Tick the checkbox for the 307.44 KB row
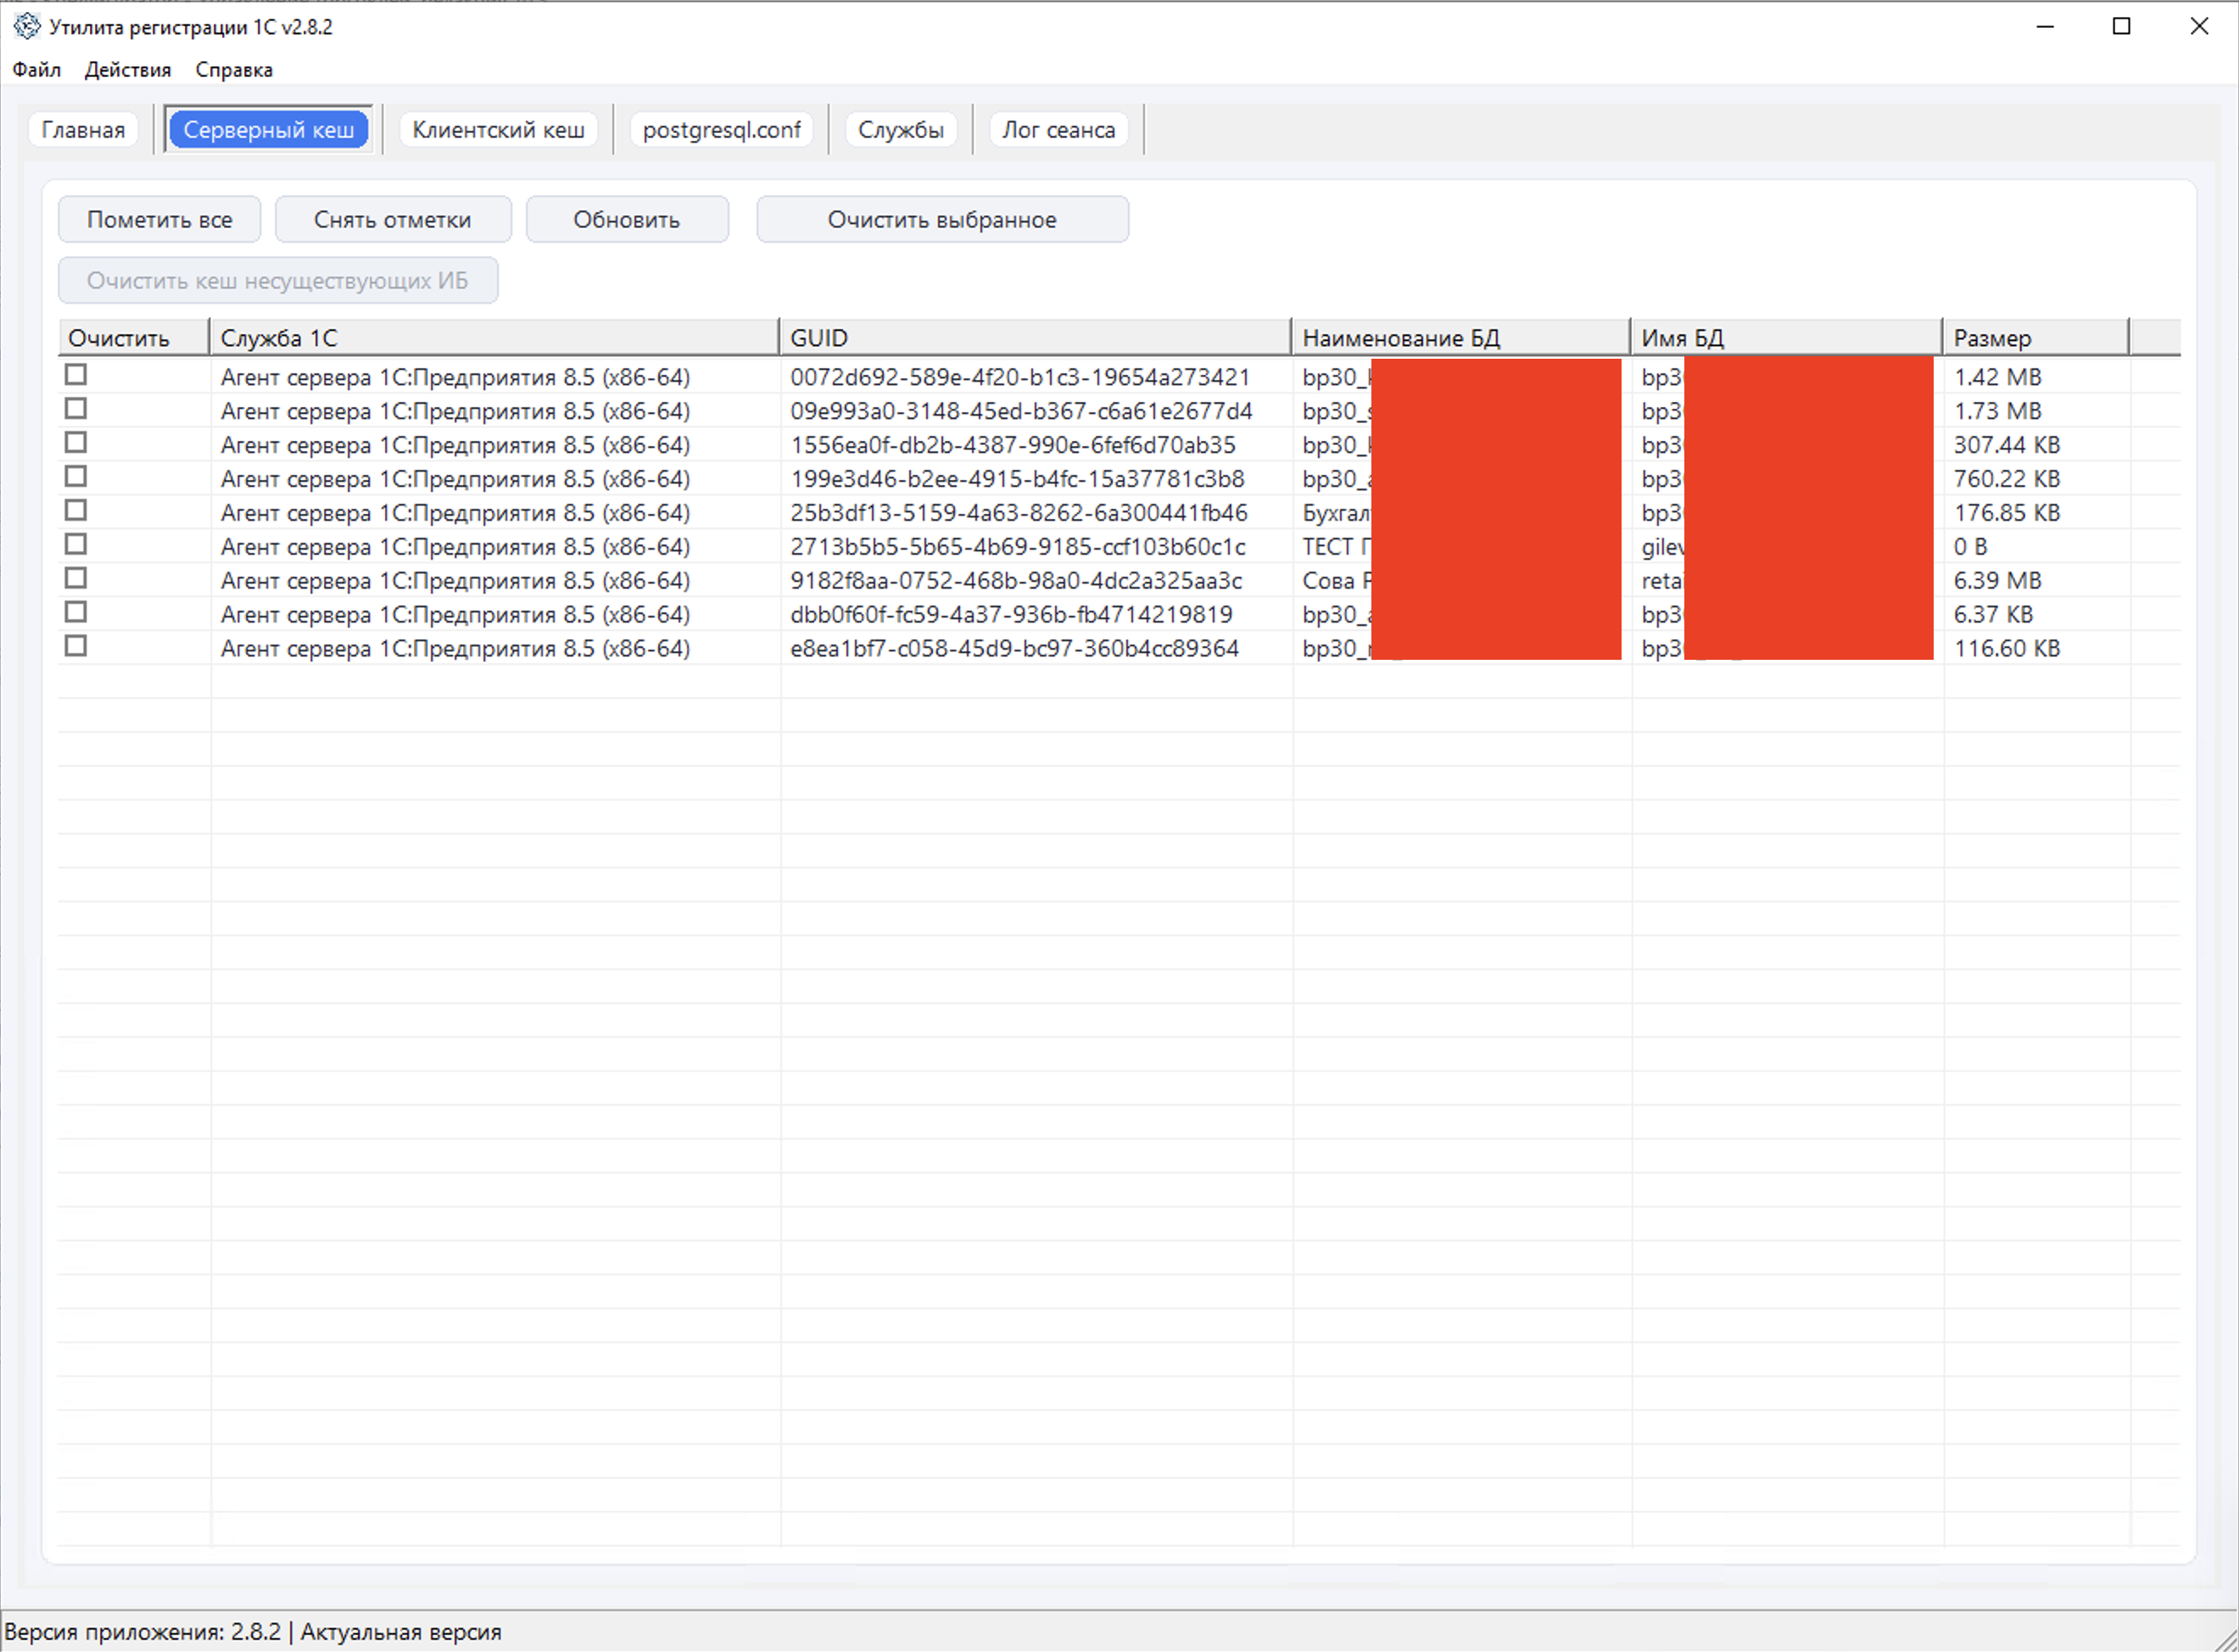The height and width of the screenshot is (1652, 2239). (x=76, y=443)
